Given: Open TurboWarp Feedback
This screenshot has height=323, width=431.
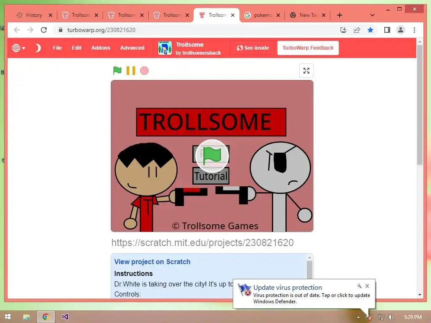Looking at the screenshot, I should click(308, 48).
